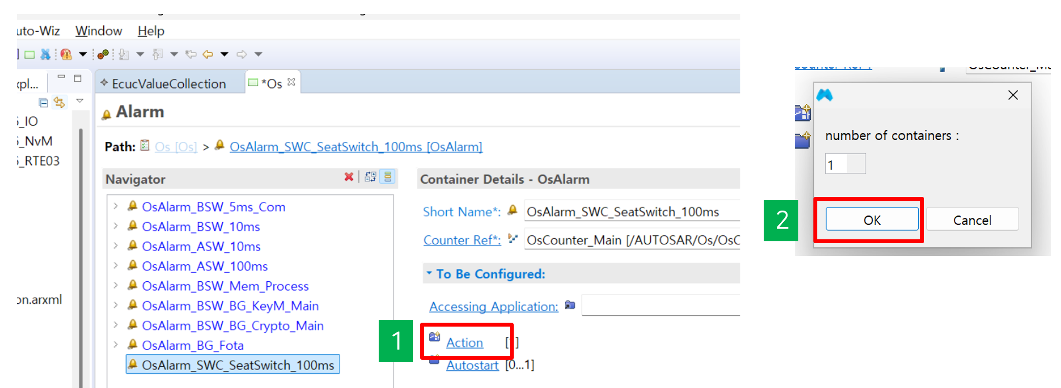Click the red X delete icon in Navigator

tap(348, 177)
